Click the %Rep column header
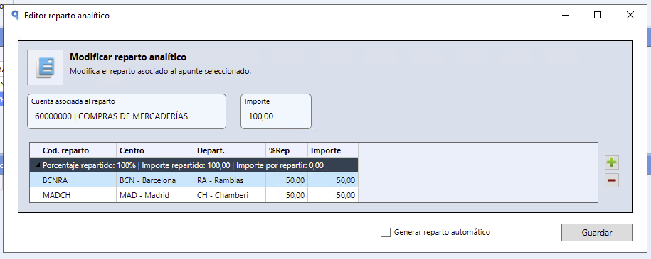The image size is (651, 259). pos(287,150)
